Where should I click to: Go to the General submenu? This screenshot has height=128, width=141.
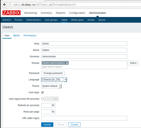tap(7, 20)
